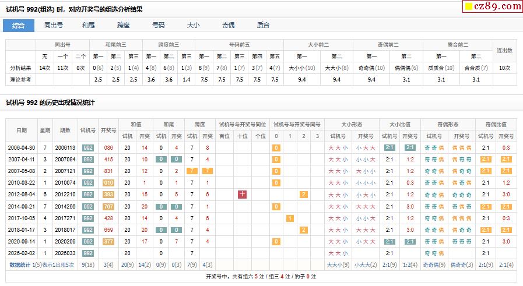Click the orange 787 draw number badge

tap(108, 206)
